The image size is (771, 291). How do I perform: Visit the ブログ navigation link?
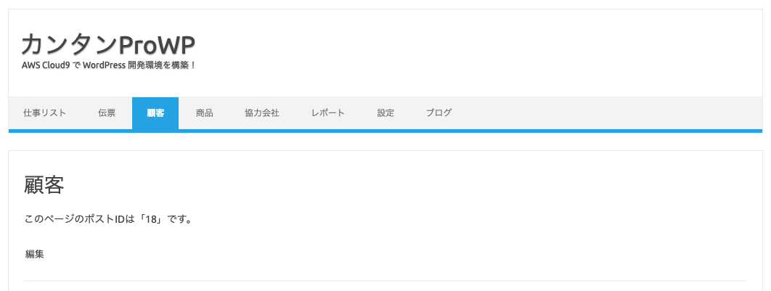(x=438, y=113)
